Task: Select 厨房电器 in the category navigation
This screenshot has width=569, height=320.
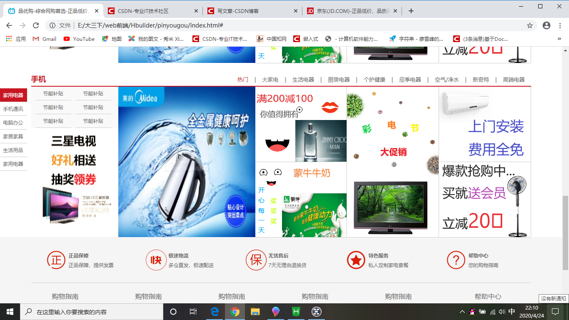Action: (338, 79)
